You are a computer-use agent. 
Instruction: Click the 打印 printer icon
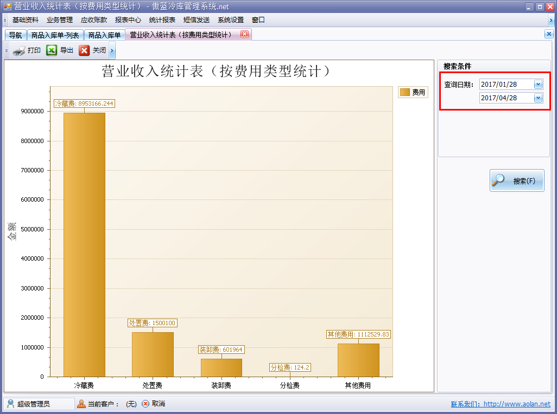[x=18, y=50]
